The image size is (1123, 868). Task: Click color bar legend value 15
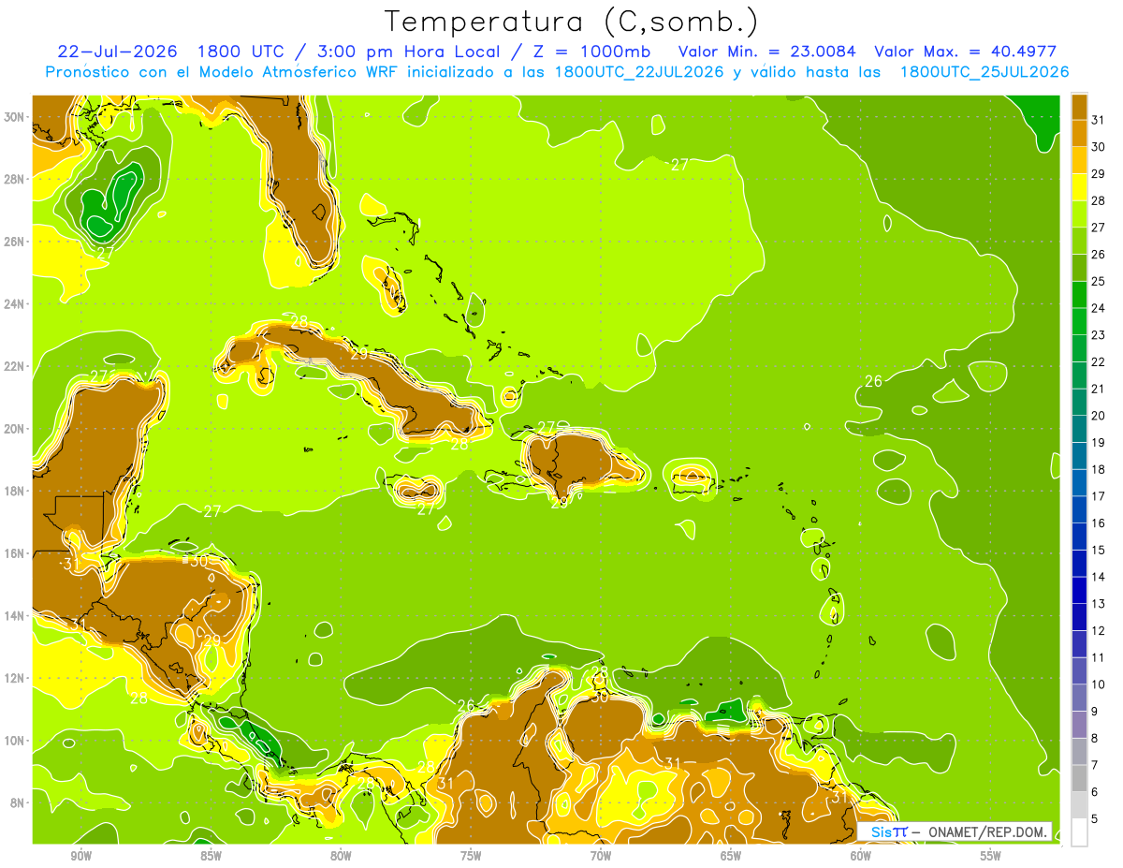[1098, 550]
